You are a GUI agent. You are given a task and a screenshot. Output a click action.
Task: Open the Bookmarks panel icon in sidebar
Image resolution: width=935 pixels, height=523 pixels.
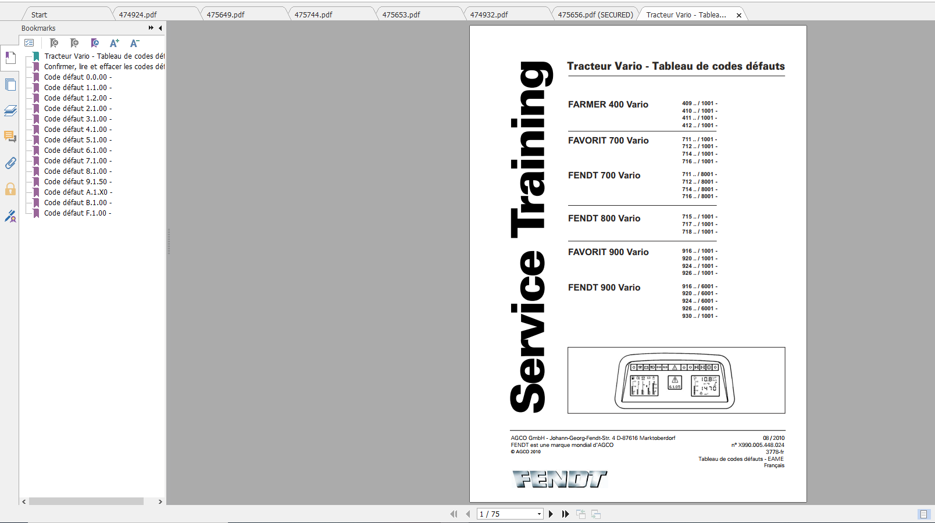pos(10,58)
